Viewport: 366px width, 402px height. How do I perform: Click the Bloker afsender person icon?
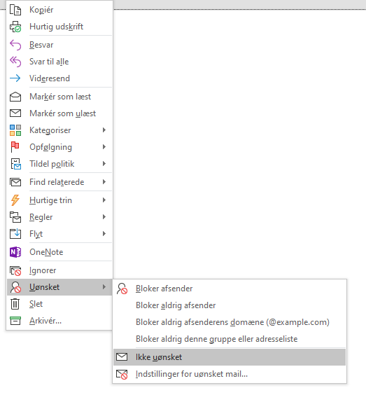point(122,289)
